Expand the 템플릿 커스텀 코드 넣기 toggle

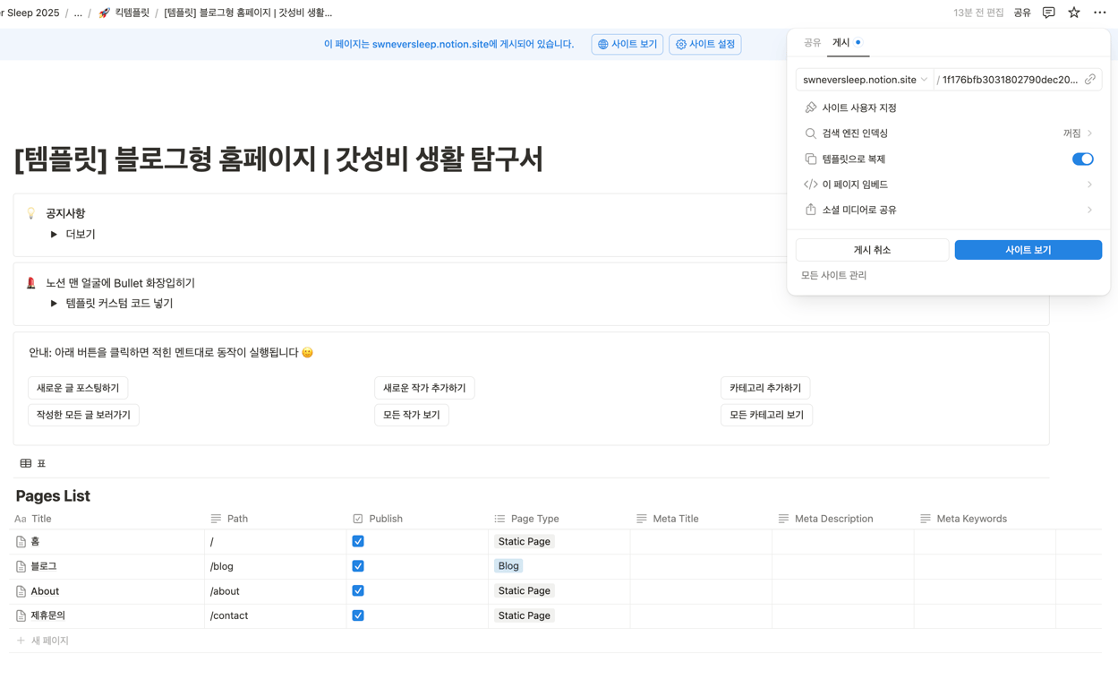(54, 304)
